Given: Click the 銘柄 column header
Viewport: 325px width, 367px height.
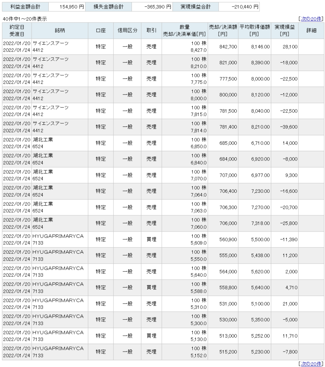Looking at the screenshot, I should click(60, 30).
